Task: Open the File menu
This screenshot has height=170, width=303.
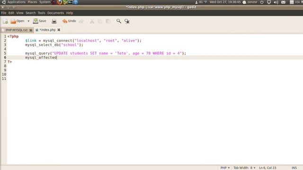Action: (4, 13)
